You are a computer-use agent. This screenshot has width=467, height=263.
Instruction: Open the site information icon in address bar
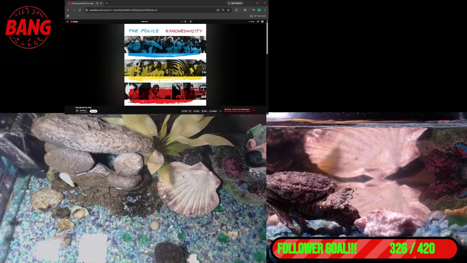86,10
